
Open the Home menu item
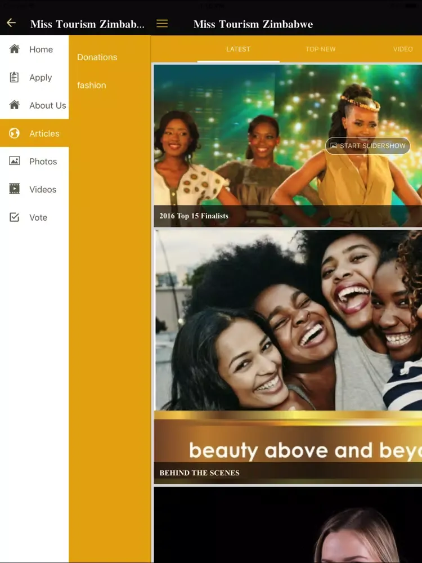click(34, 49)
